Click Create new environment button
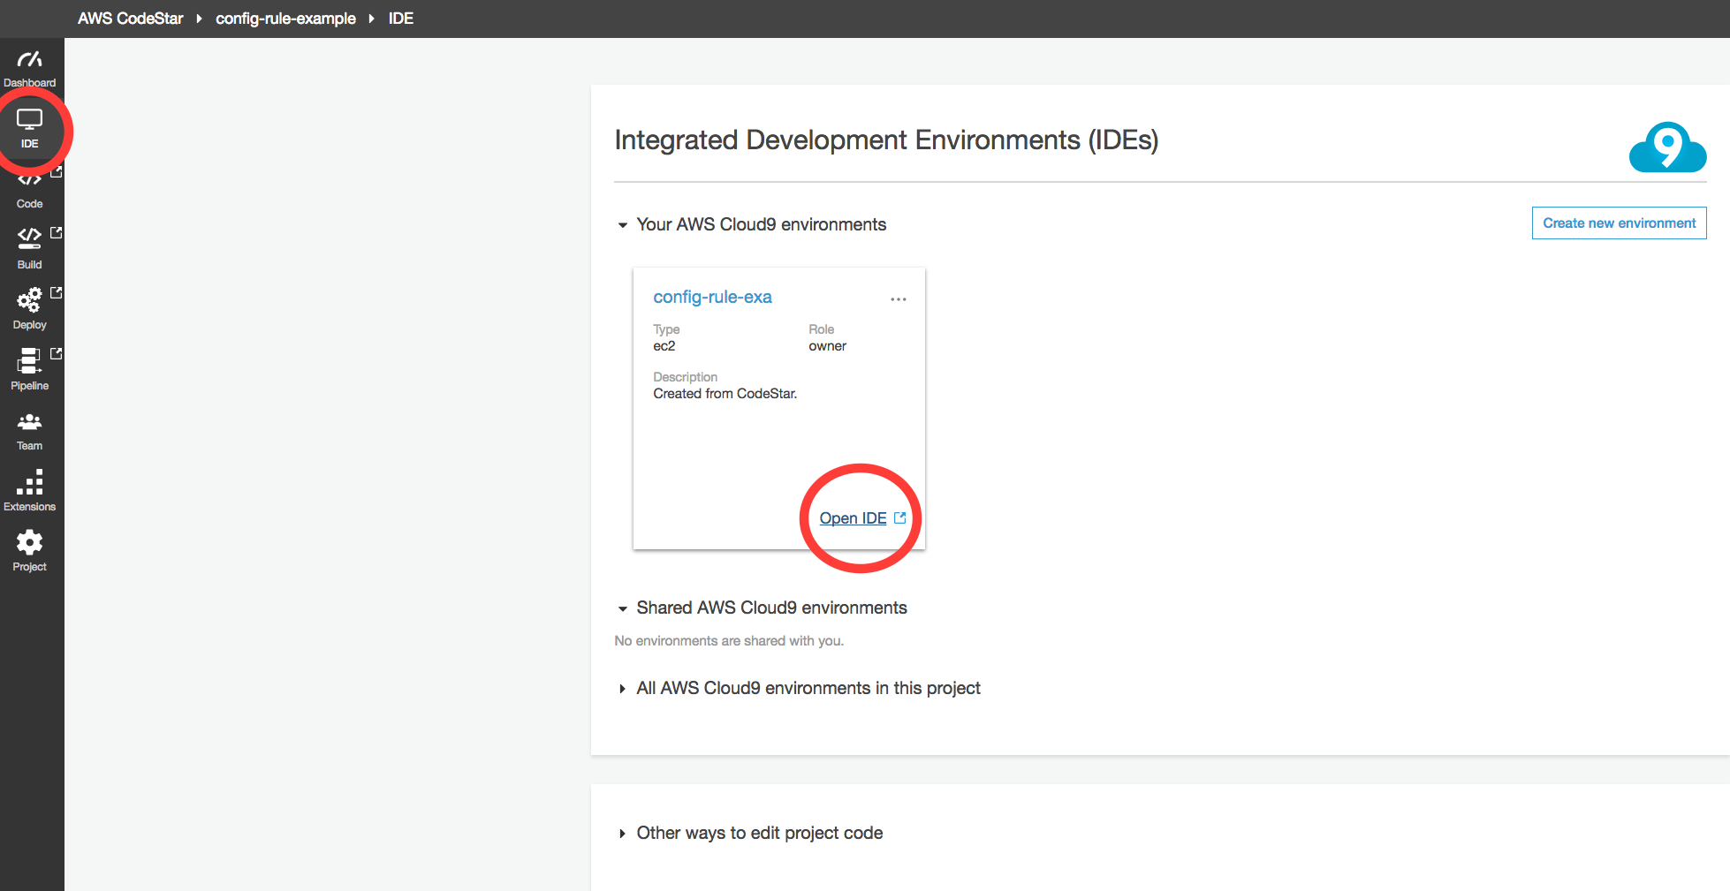The image size is (1730, 891). pyautogui.click(x=1620, y=223)
